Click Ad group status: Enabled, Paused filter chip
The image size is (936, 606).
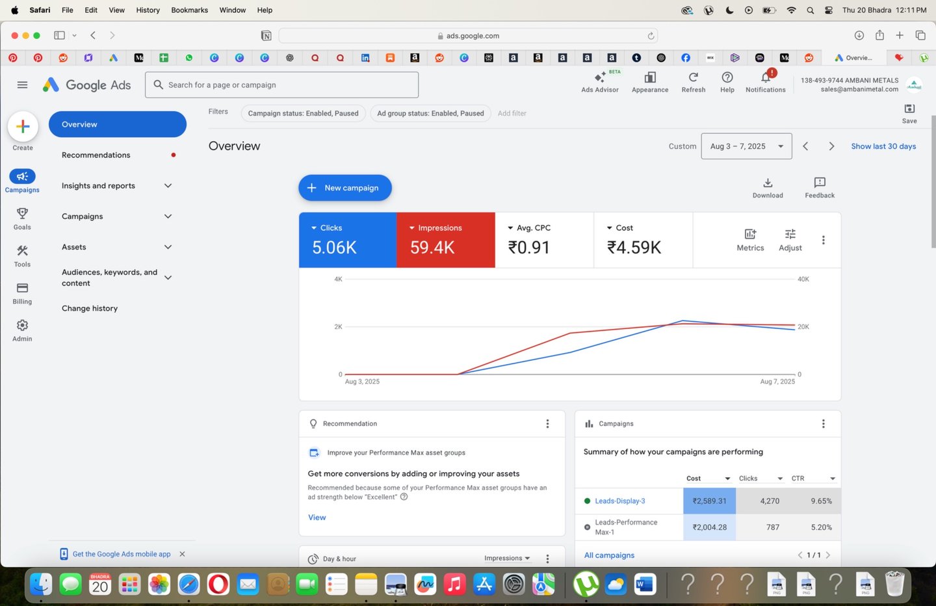tap(430, 113)
